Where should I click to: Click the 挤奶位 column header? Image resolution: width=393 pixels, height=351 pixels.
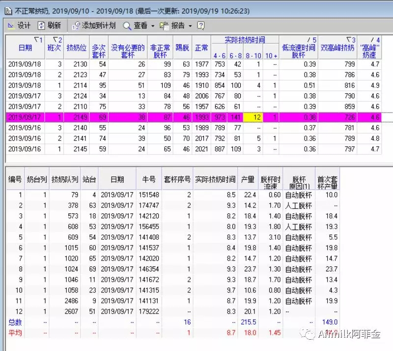tap(77, 47)
